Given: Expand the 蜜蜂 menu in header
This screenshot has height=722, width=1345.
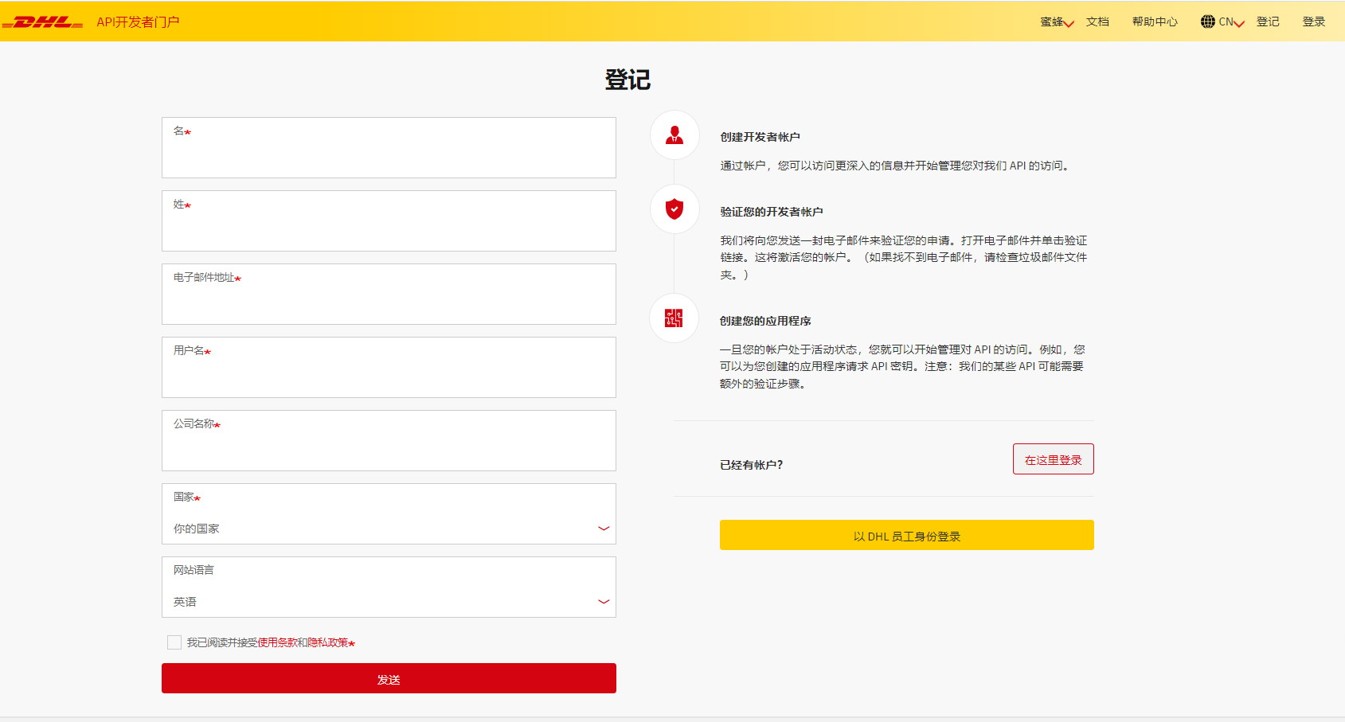Looking at the screenshot, I should point(1056,22).
